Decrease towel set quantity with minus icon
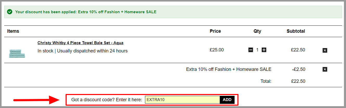The width and height of the screenshot is (346, 108). (x=251, y=50)
